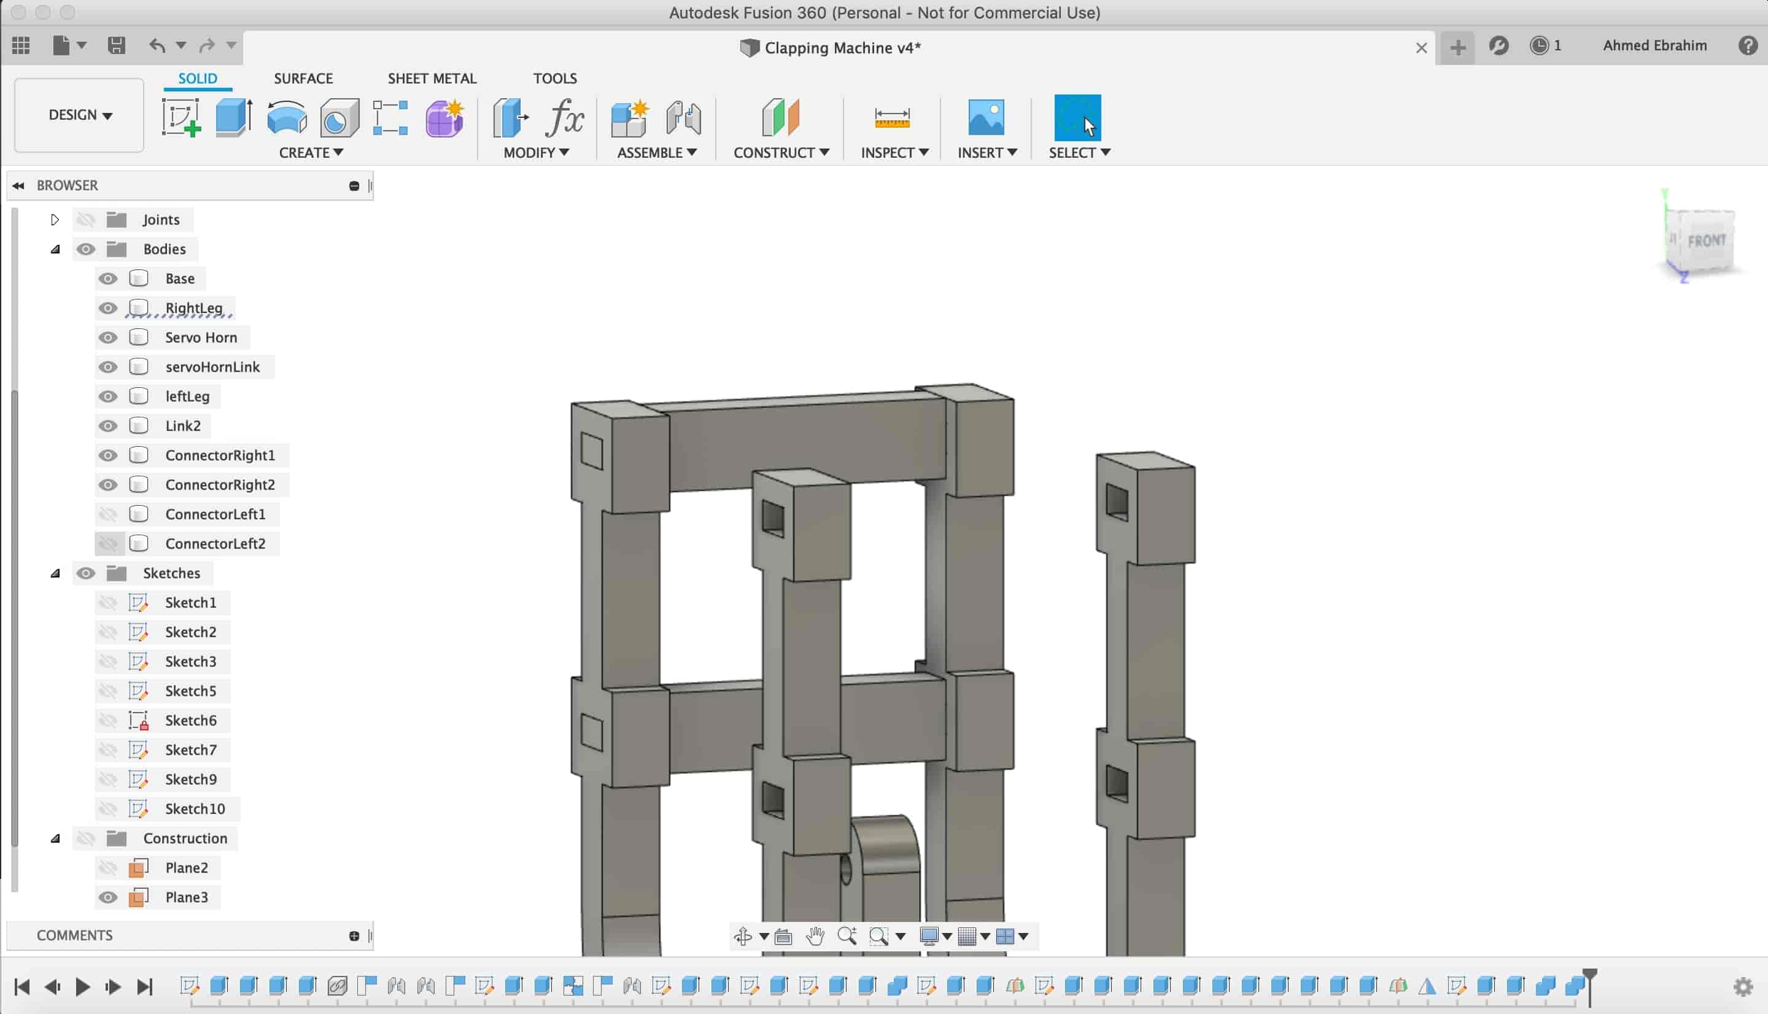Select the Pan hand tool
1768x1014 pixels.
click(815, 936)
